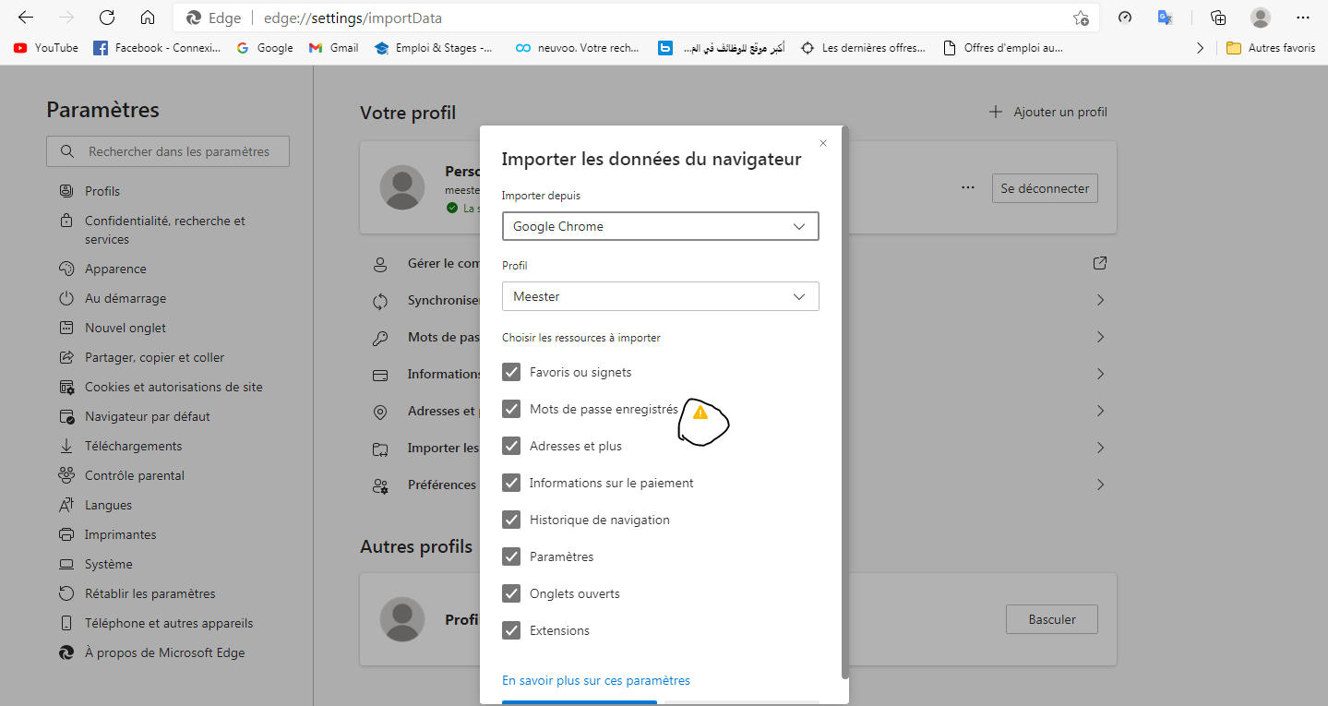
Task: Open the Emploi & Stages bookmark
Action: [x=434, y=48]
